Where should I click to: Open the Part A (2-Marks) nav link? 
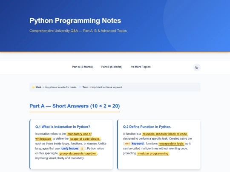tap(82, 67)
